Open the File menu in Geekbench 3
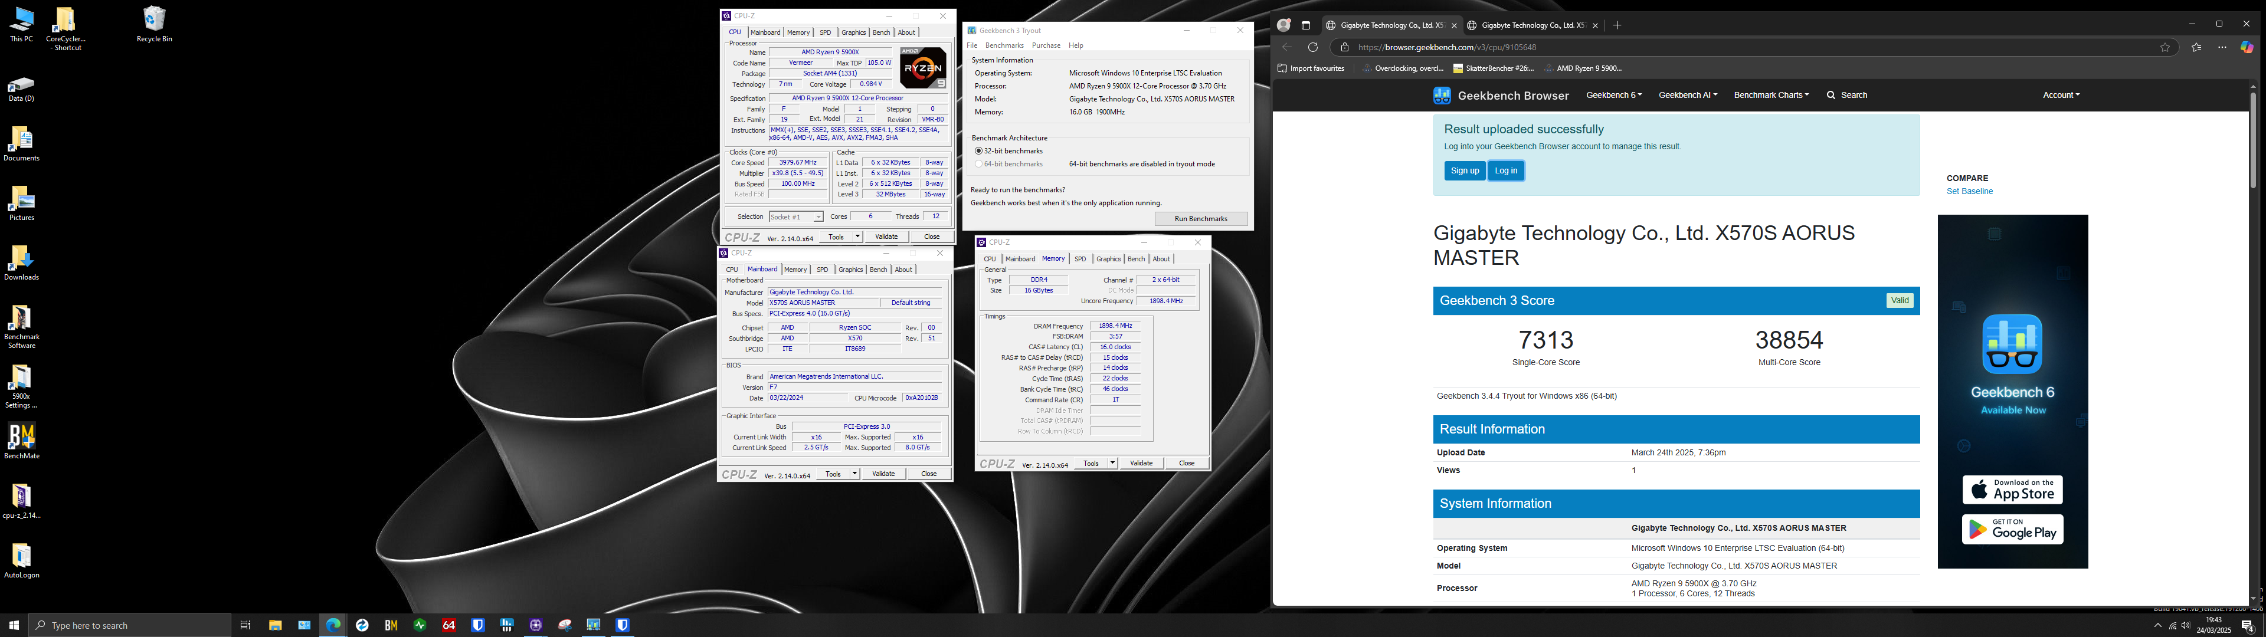 (x=971, y=46)
